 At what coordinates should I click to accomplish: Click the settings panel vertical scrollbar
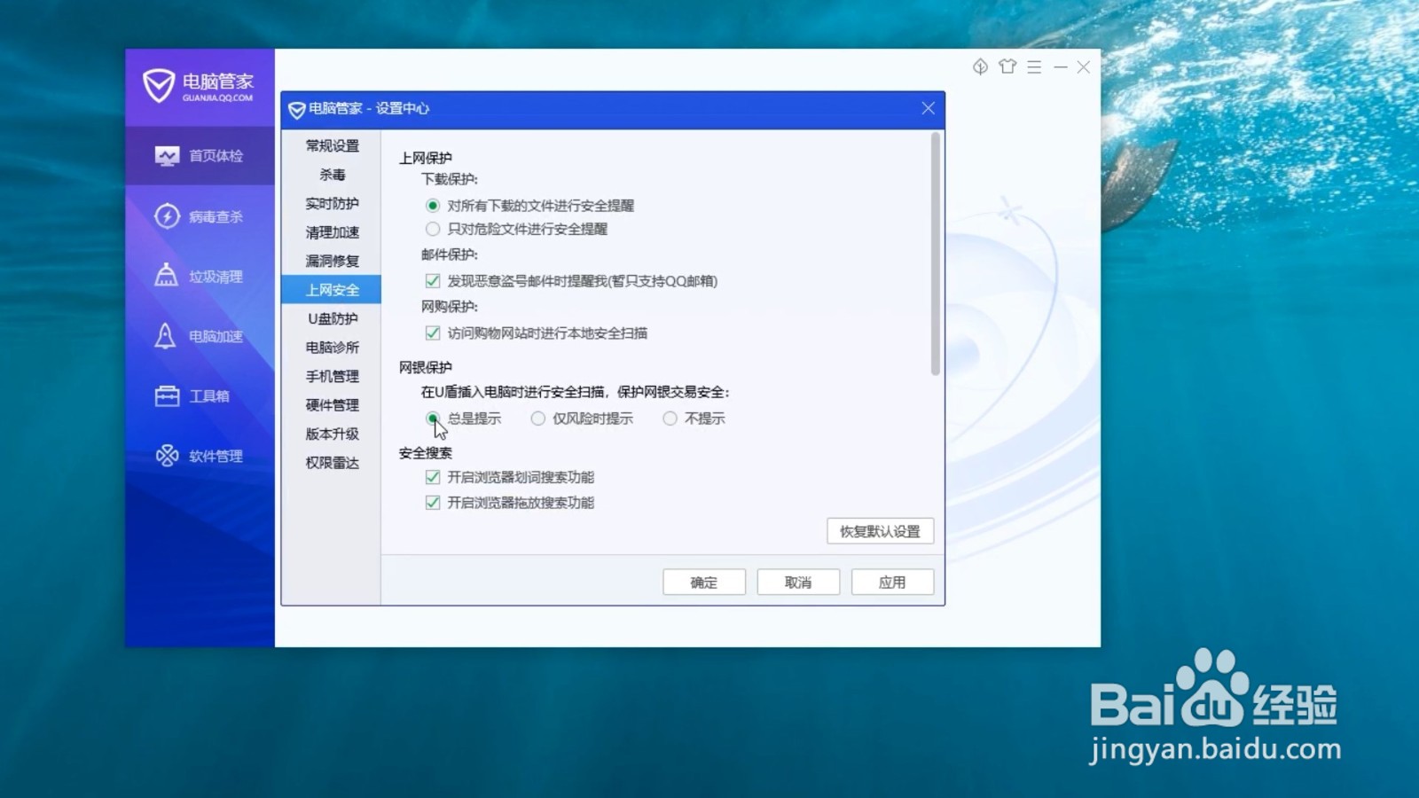point(936,254)
